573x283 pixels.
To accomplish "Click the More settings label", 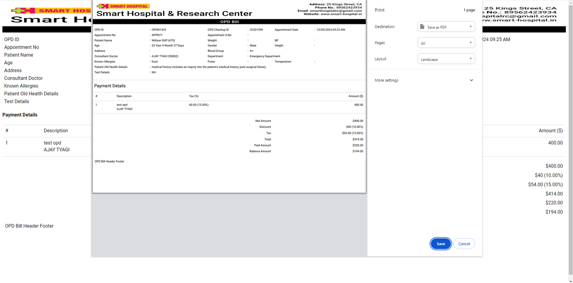I will [386, 80].
